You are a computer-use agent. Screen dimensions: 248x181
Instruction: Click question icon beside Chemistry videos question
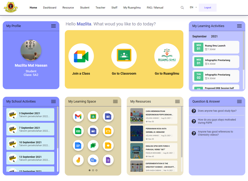(194, 133)
